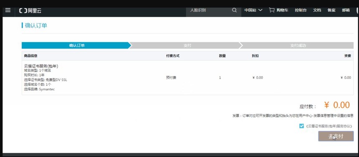
Task: Select the 支付成功 progress step
Action: (298, 45)
